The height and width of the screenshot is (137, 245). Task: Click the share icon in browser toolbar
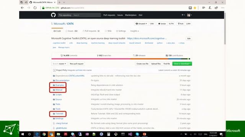pyautogui.click(x=216, y=8)
